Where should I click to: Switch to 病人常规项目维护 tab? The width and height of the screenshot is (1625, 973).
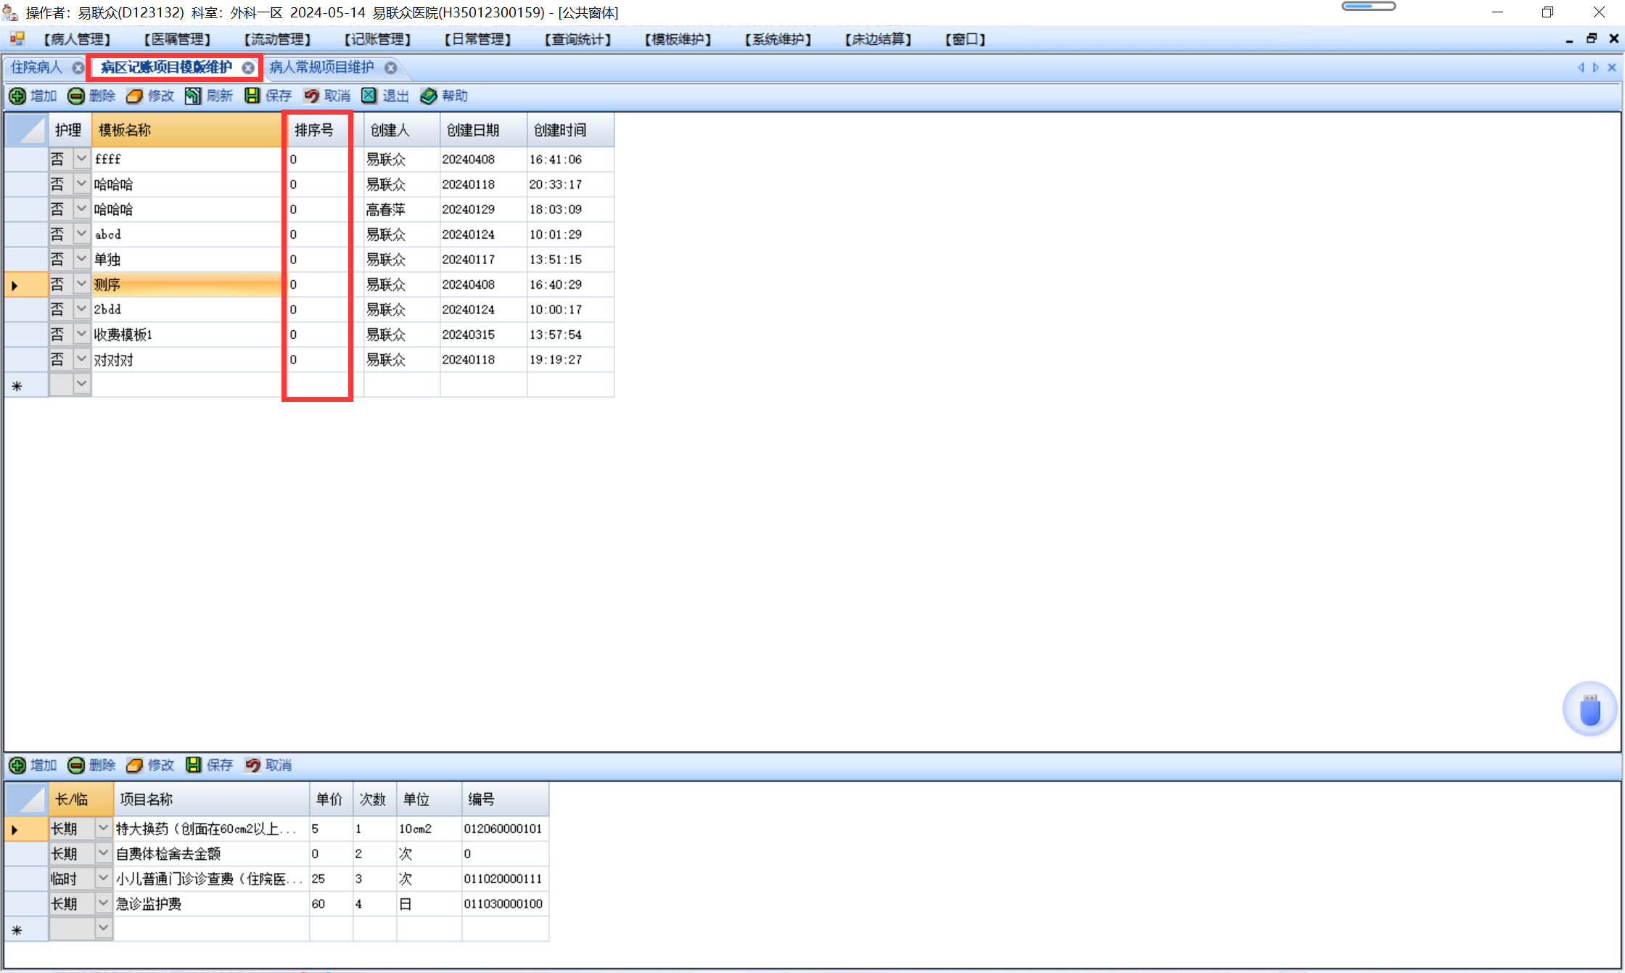coord(321,67)
